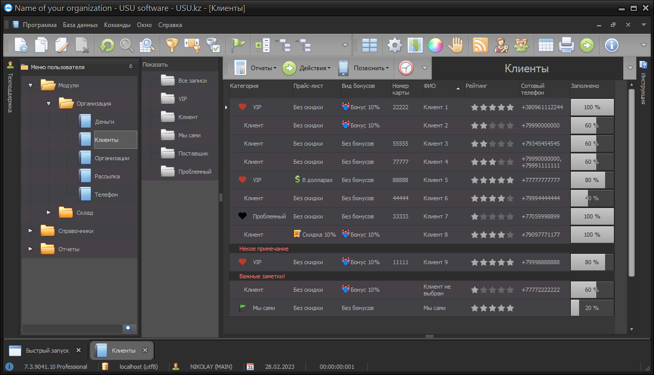Open the Деньги module item

104,122
